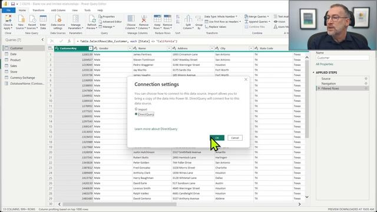Switch to the Tools ribbon tab
377x212 pixels.
88,11
